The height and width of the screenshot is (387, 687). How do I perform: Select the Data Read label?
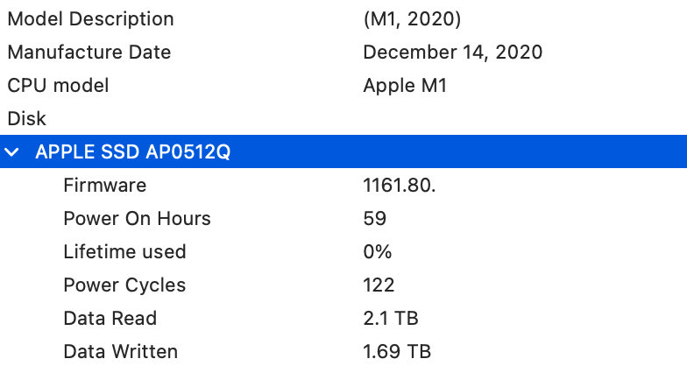(x=110, y=319)
